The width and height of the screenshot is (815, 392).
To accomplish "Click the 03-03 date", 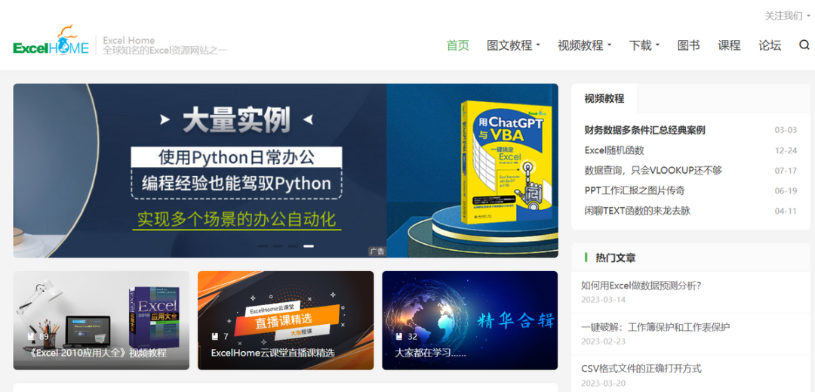I will click(786, 130).
